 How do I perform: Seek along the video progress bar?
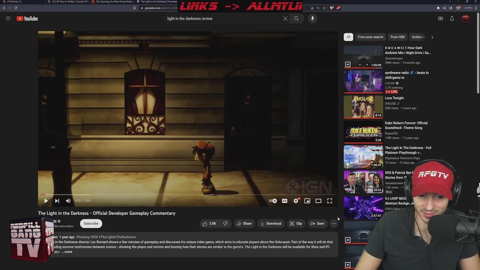click(x=187, y=195)
